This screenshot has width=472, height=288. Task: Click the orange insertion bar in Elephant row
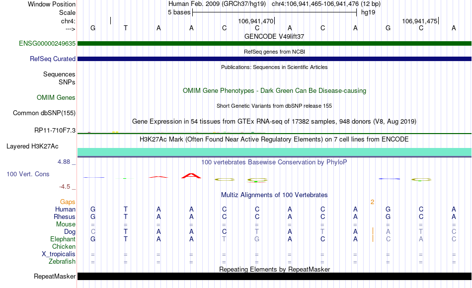click(x=373, y=238)
